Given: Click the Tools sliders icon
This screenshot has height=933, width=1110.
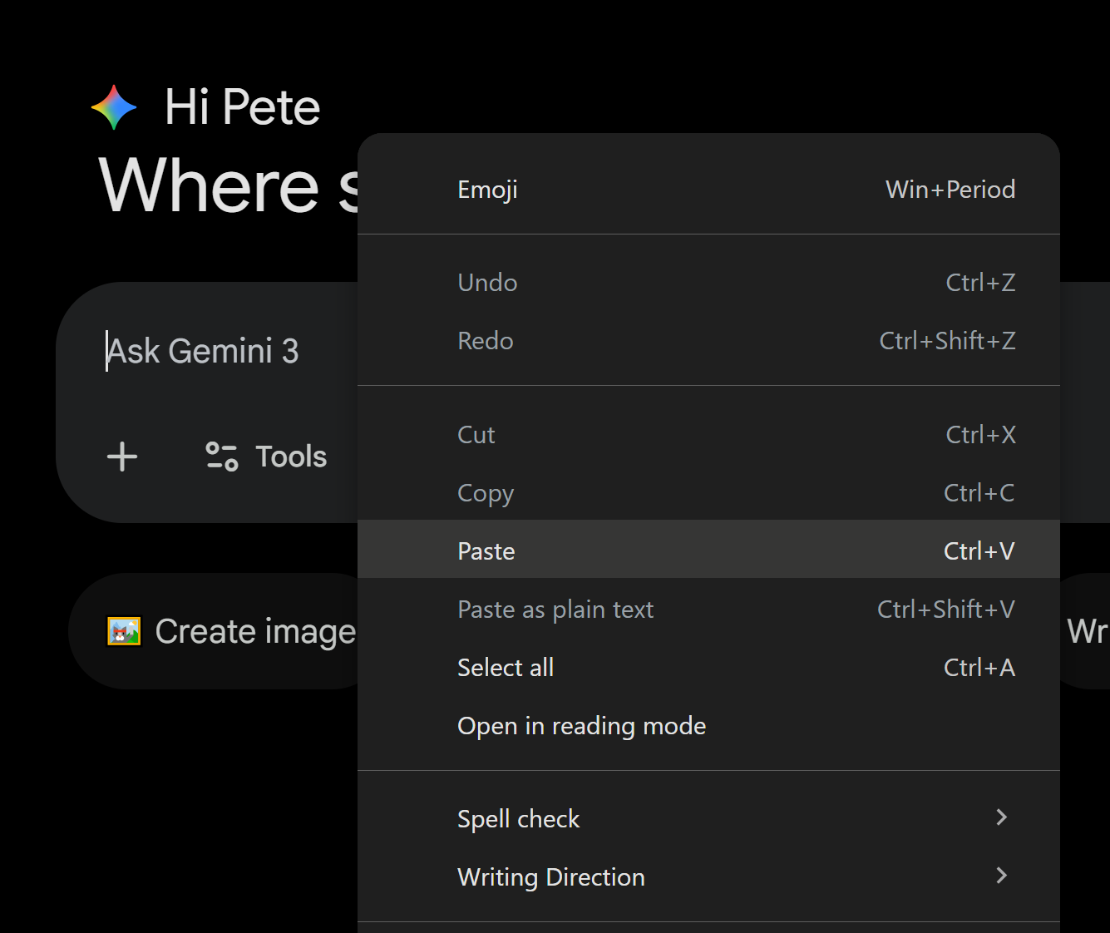Looking at the screenshot, I should click(222, 457).
